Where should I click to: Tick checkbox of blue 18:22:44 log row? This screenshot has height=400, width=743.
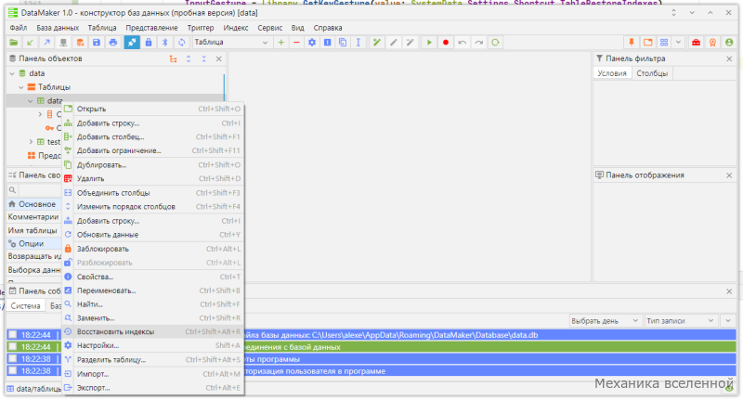13,335
